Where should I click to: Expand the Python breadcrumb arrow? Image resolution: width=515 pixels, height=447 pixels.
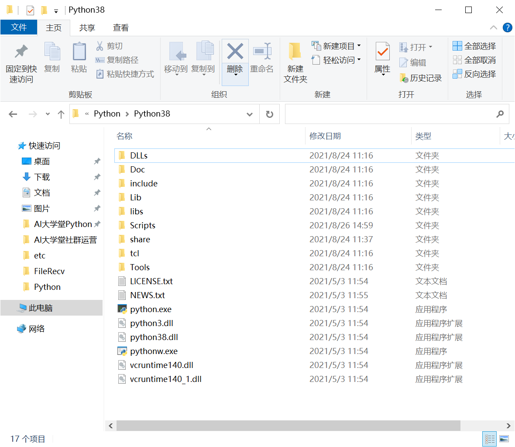tap(127, 114)
